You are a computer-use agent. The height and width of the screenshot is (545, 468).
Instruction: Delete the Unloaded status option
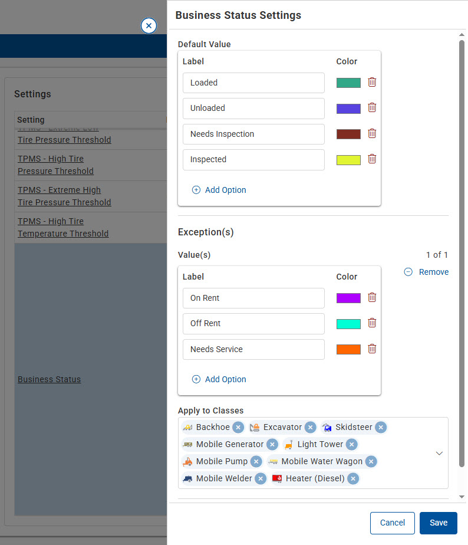[372, 108]
